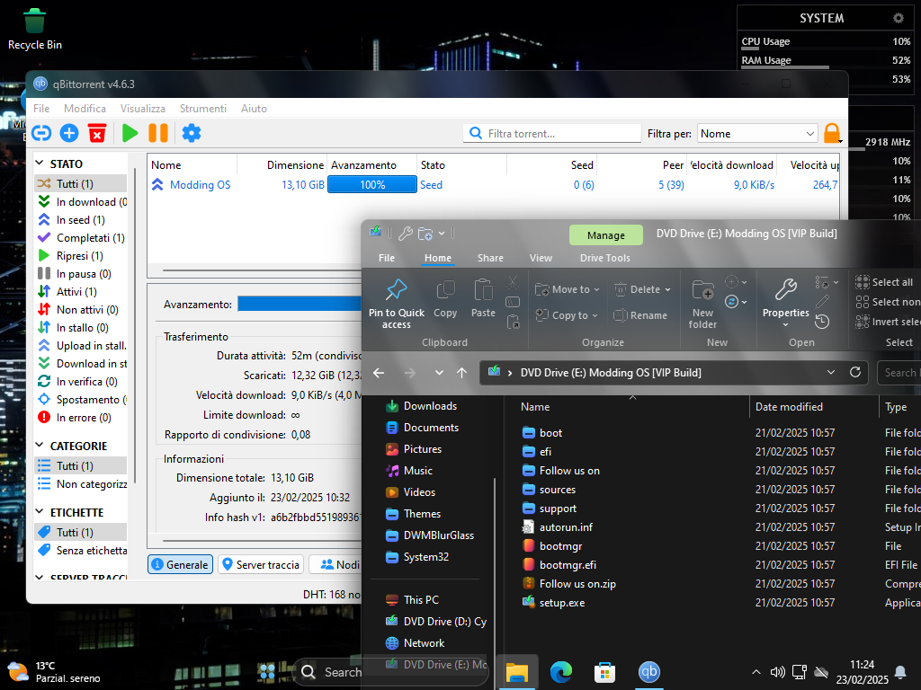Select the Generale tab in qBittorrent details
Viewport: 921px width, 690px height.
180,564
